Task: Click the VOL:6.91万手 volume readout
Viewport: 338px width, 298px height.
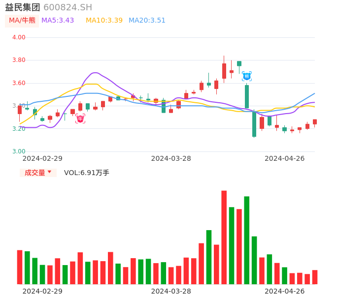Action: click(87, 173)
